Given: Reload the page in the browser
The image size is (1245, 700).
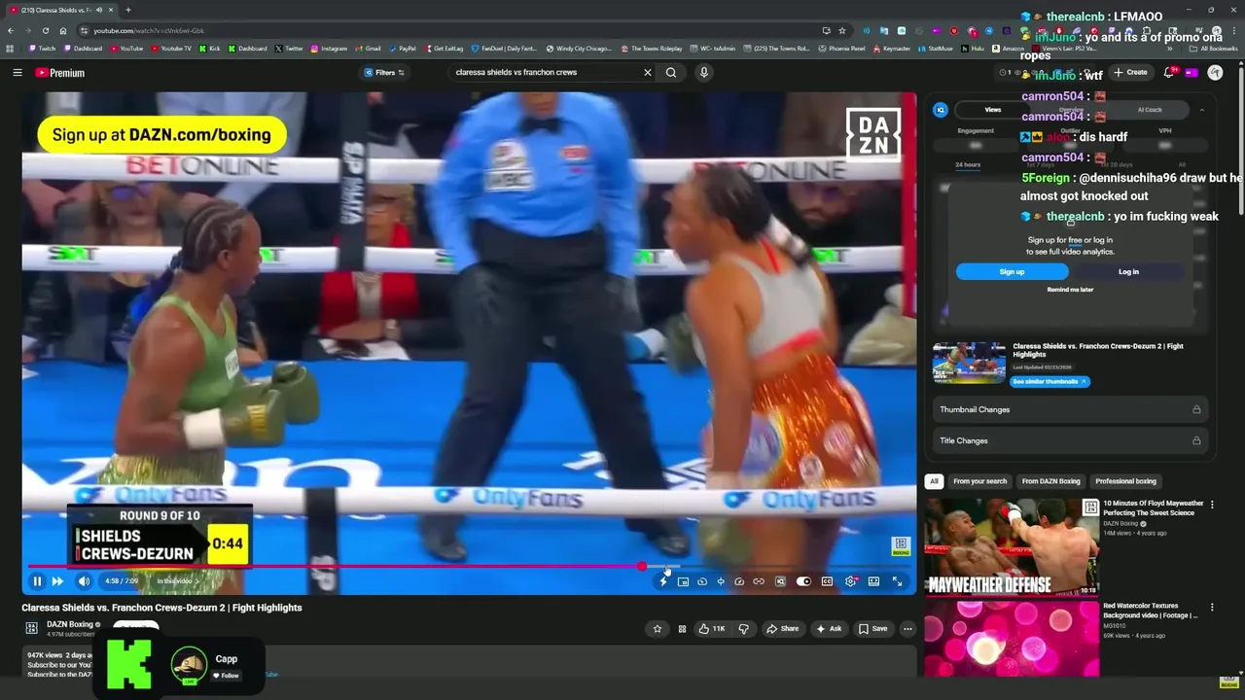Looking at the screenshot, I should point(46,30).
